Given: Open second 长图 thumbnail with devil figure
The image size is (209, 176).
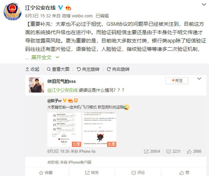Looking at the screenshot, I should (100, 130).
